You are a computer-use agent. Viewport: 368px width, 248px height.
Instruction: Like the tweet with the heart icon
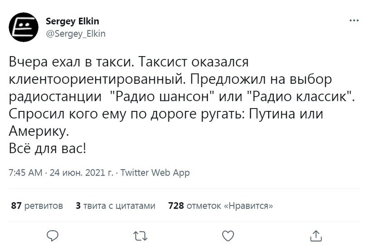[x=229, y=234]
